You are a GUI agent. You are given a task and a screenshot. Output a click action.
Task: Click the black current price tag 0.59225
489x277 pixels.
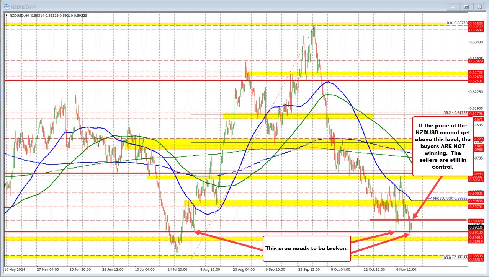tap(476, 228)
